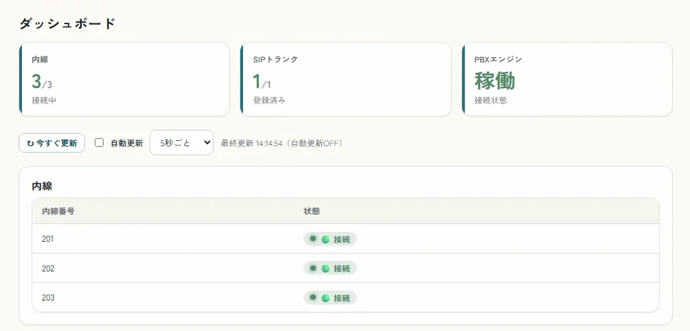Screen dimensions: 690x331
Task: Enable the 自動更新 checkbox
Action: coord(100,143)
